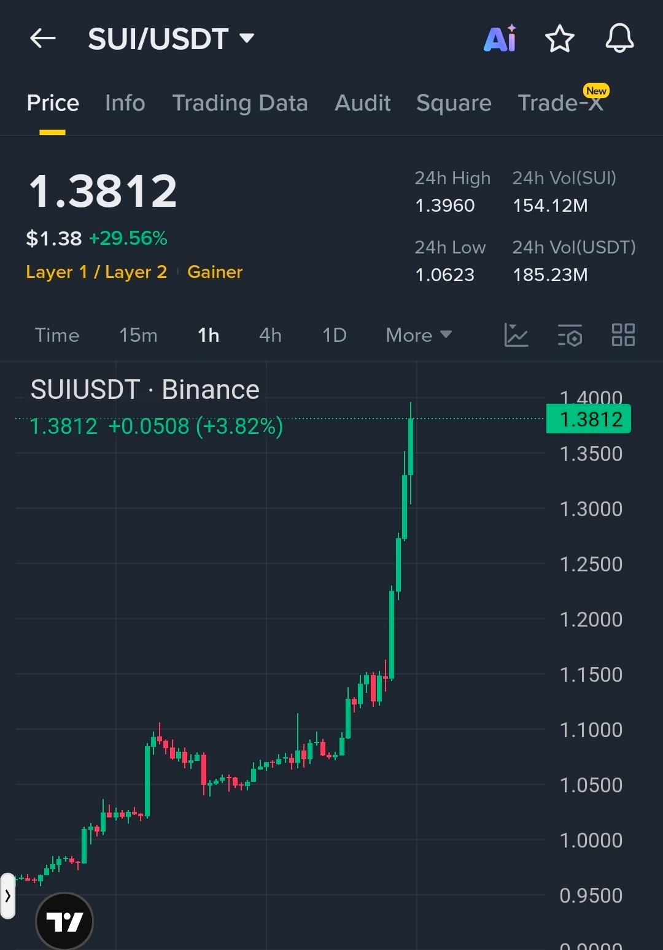This screenshot has width=663, height=950.
Task: Select the Price tab
Action: 53,103
